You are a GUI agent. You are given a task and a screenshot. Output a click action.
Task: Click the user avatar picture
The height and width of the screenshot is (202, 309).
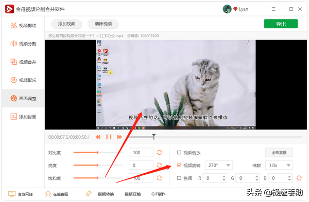tap(227, 9)
